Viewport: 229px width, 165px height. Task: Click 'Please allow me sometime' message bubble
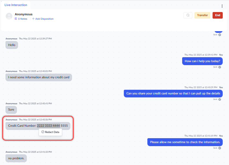[185, 142]
